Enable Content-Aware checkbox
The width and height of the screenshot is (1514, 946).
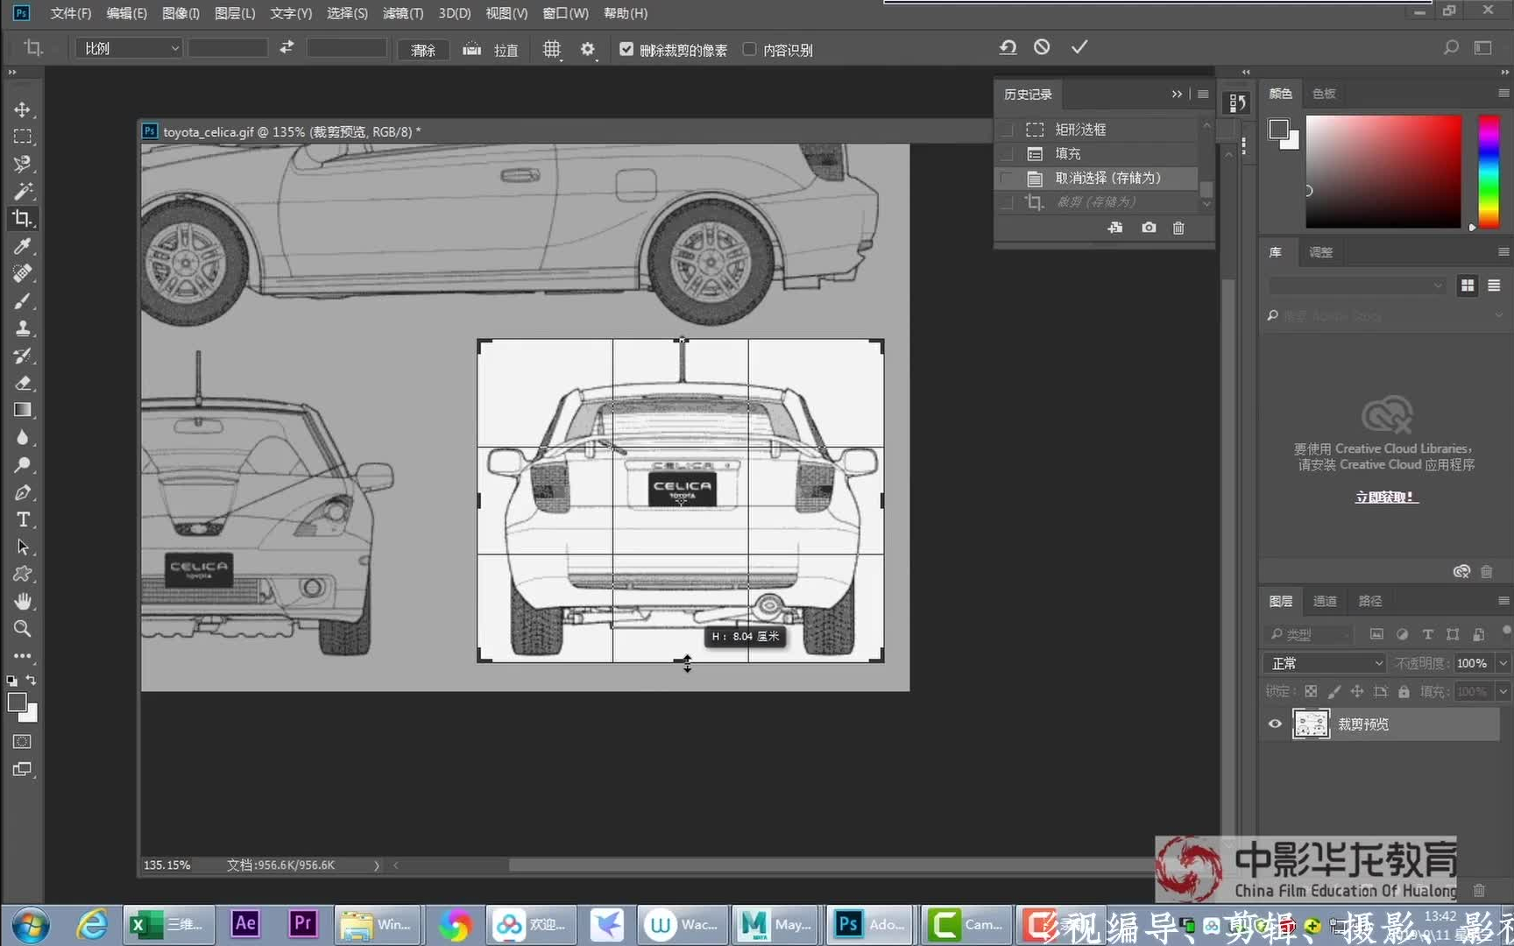pyautogui.click(x=749, y=49)
